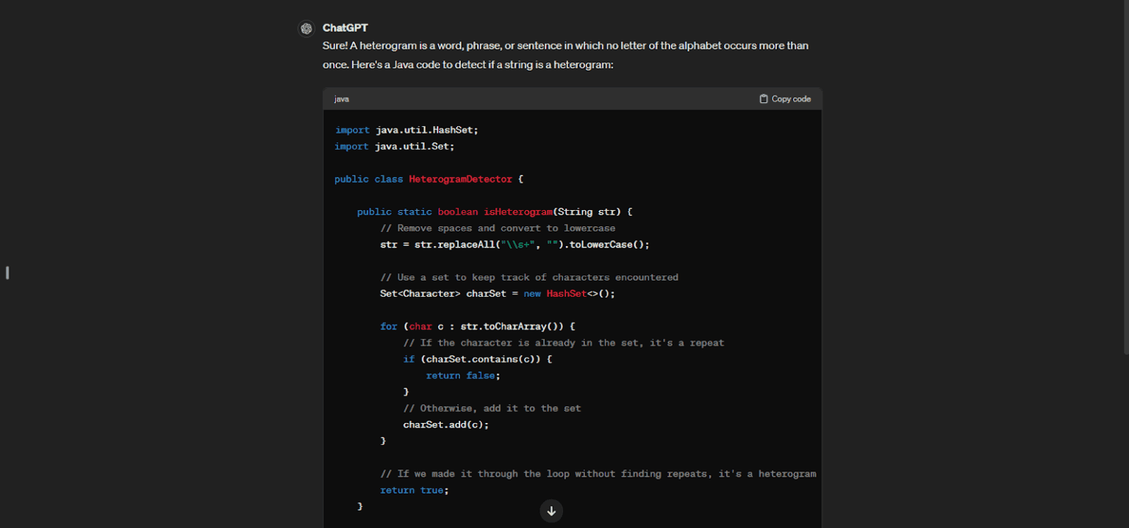Click the str.replaceAll code line
The image size is (1129, 528).
click(x=515, y=245)
